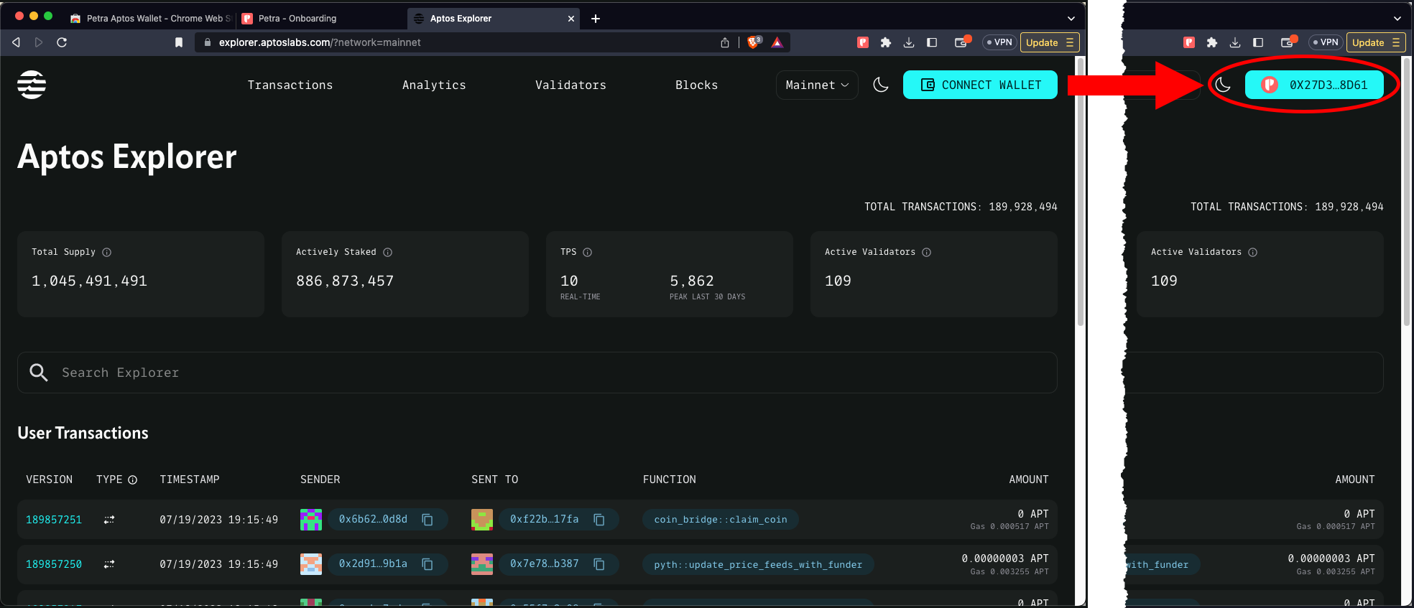Image resolution: width=1414 pixels, height=608 pixels.
Task: Expand the tab list chevron in the left window
Action: point(1071,18)
